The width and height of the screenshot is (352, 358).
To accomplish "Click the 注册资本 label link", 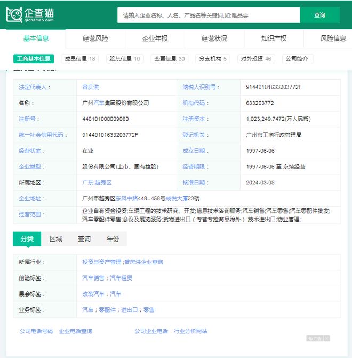I will (x=194, y=119).
